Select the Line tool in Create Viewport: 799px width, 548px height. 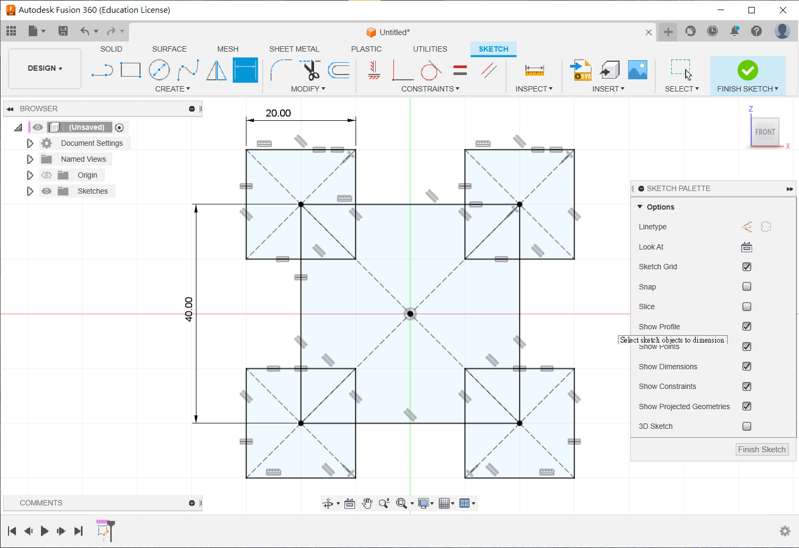click(102, 70)
